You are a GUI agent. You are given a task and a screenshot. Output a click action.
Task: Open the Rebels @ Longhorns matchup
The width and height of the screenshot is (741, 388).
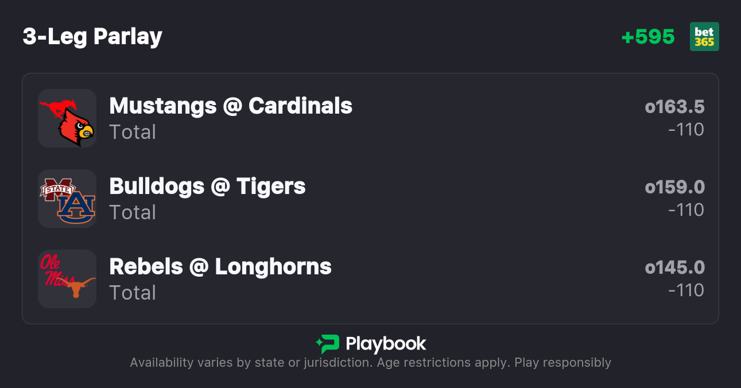(220, 267)
